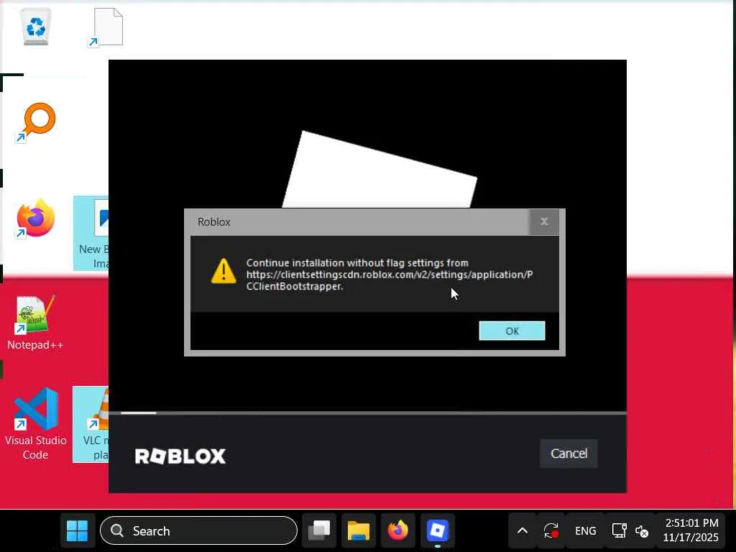
Task: Open Firefox from the taskbar
Action: click(398, 531)
